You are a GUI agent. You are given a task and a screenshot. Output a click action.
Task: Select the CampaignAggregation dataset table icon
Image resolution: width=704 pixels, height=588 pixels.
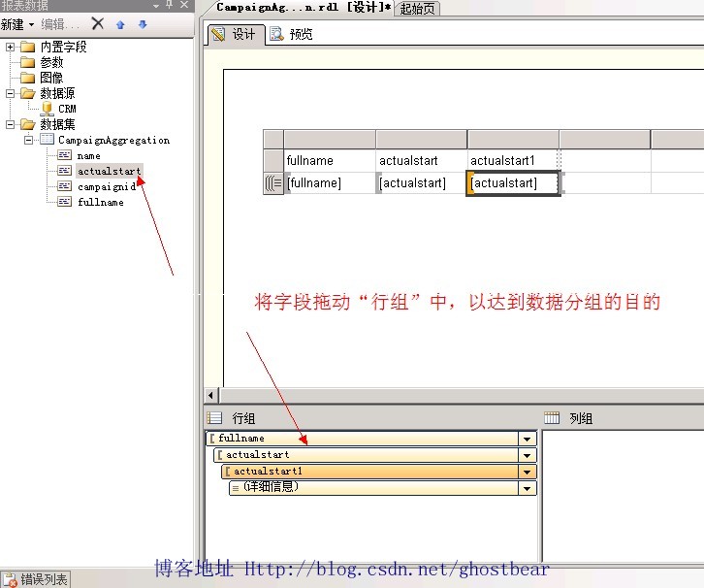pyautogui.click(x=47, y=140)
